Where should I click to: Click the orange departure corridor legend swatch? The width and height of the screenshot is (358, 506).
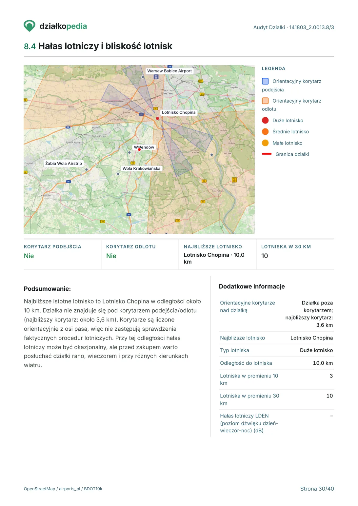265,101
